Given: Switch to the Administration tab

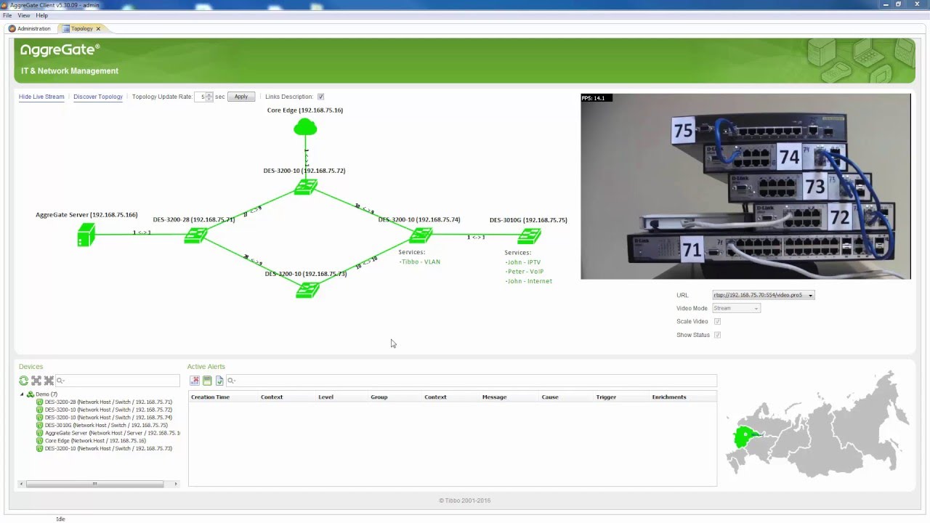Looking at the screenshot, I should (30, 29).
